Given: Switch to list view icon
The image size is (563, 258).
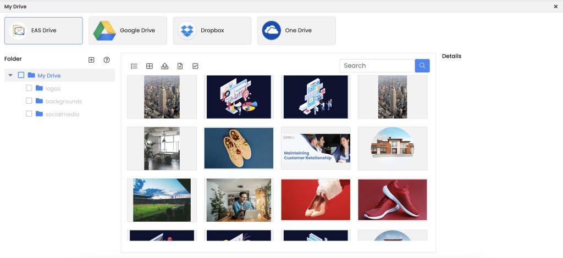Looking at the screenshot, I should click(x=134, y=66).
